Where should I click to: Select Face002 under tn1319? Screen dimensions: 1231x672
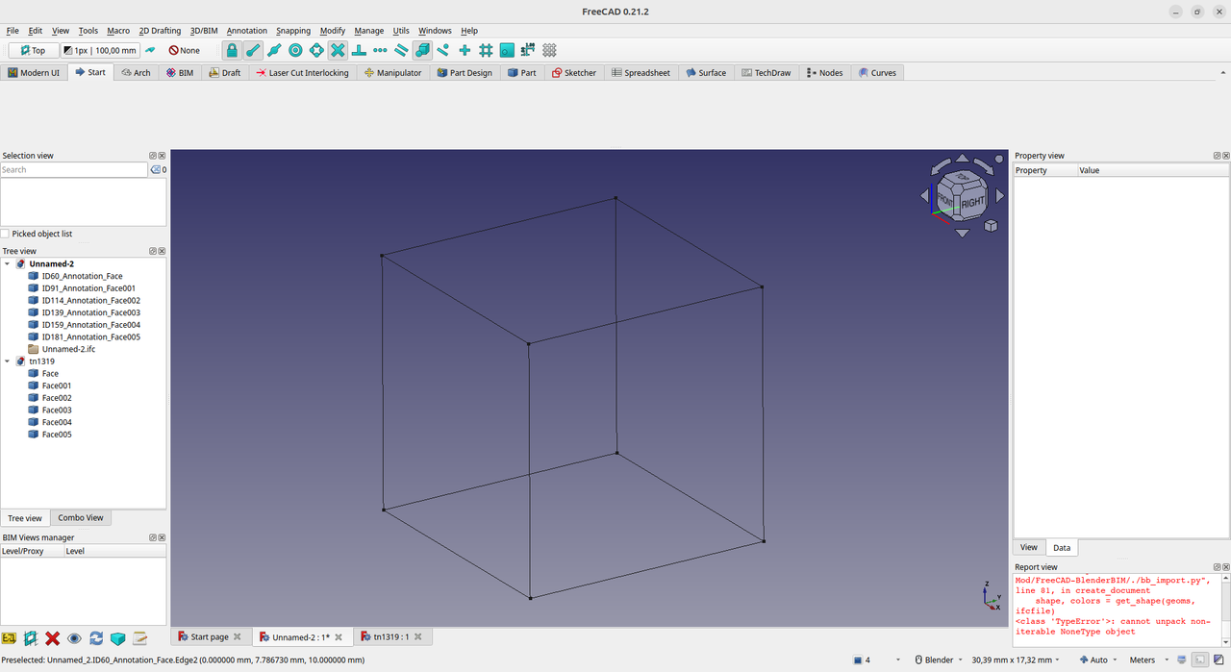(50, 398)
